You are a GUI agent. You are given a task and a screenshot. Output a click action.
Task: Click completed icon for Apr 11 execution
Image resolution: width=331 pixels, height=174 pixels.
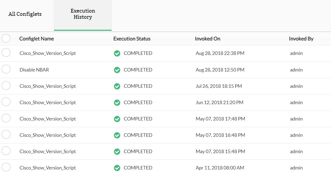[x=117, y=168]
